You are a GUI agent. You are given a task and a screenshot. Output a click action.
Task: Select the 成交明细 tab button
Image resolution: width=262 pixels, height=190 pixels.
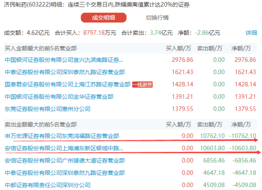coord(104,17)
